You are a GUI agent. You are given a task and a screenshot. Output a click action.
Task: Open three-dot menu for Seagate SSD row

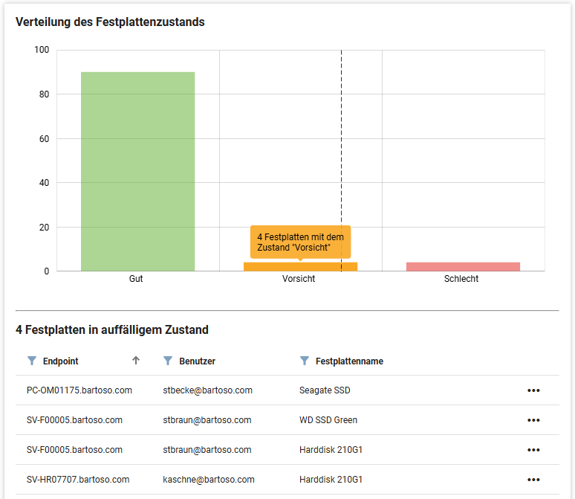(x=533, y=390)
